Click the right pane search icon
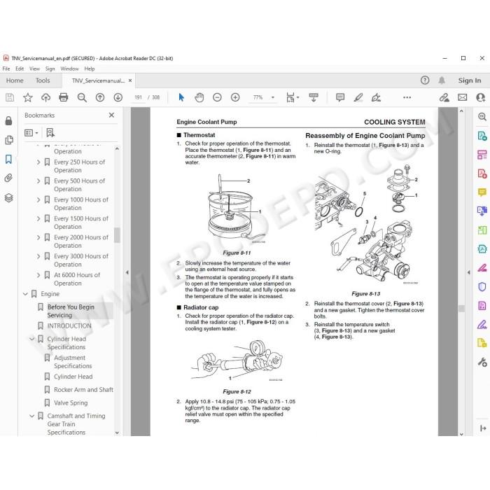The image size is (490, 490). click(x=482, y=117)
